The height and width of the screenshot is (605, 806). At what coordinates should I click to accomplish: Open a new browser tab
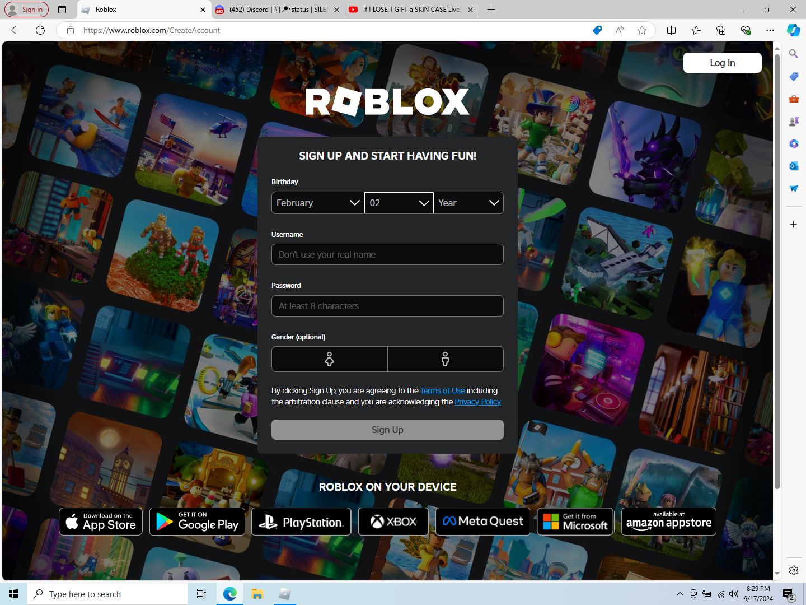point(491,10)
